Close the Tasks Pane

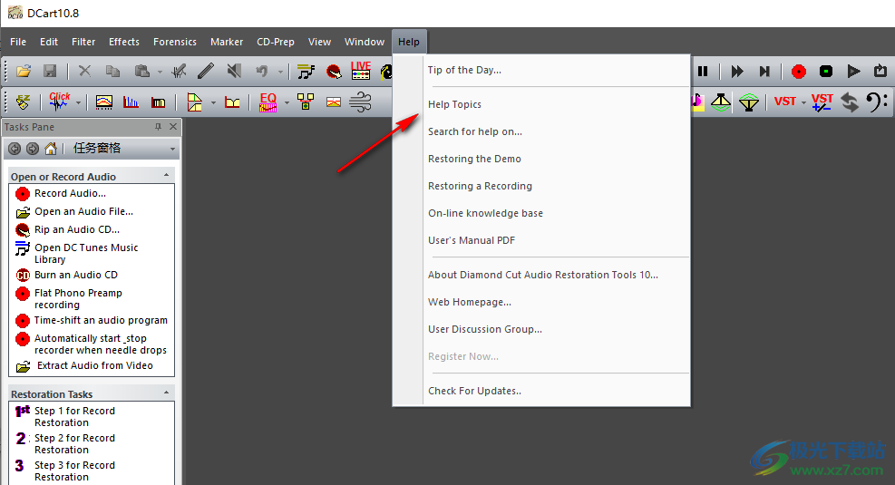click(173, 127)
